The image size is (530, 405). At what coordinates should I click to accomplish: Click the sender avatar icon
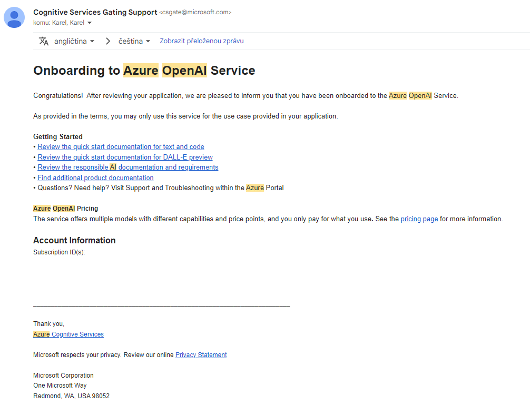(x=14, y=17)
